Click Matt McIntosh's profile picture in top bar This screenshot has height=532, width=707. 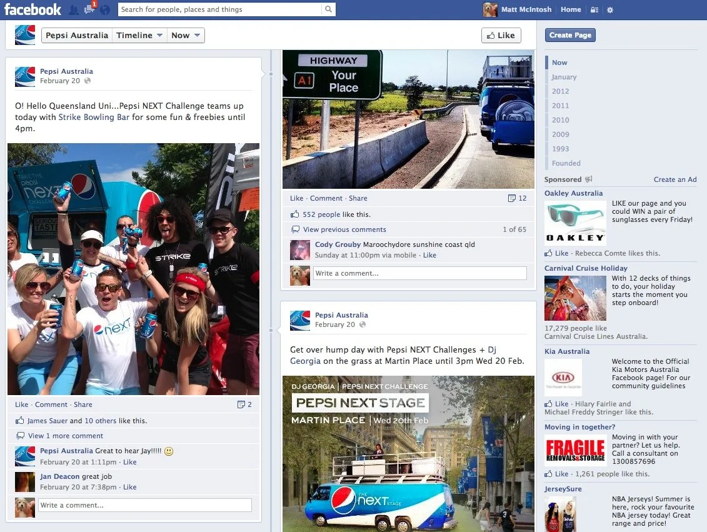pyautogui.click(x=490, y=9)
